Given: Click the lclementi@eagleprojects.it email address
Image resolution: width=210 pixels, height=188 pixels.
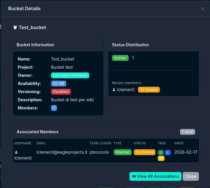Looking at the screenshot, I should pos(62,152).
